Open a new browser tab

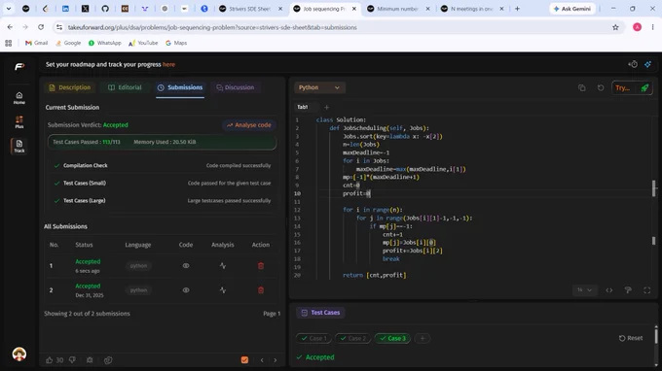pos(517,9)
